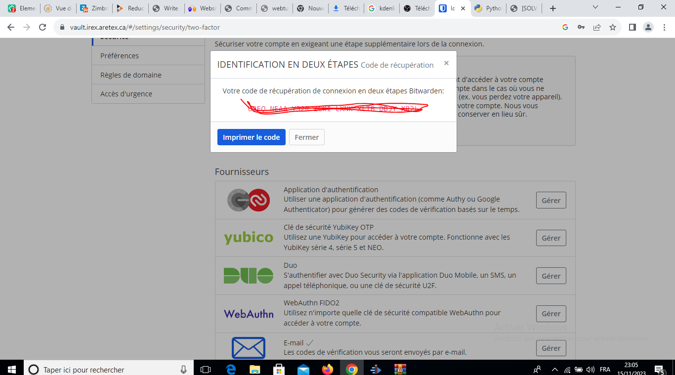Click the authenticator app logo icon

point(249,200)
